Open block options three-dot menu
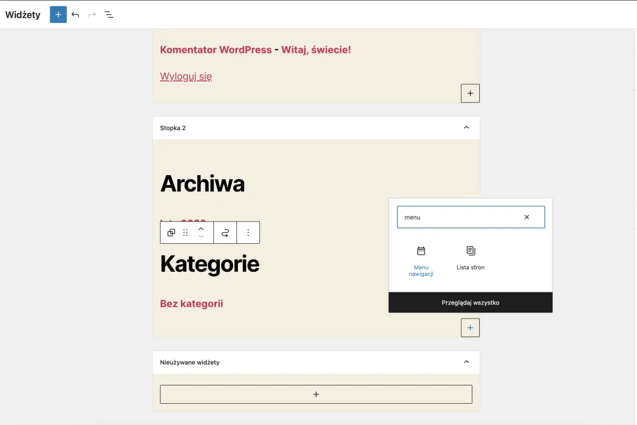 tap(248, 232)
